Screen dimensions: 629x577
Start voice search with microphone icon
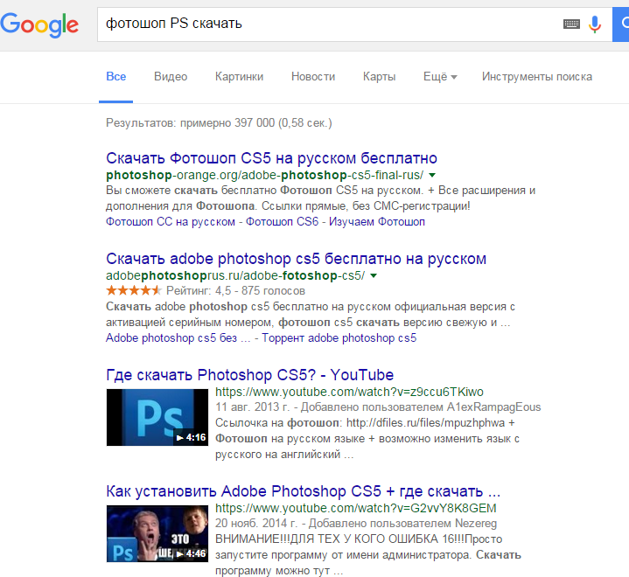point(595,24)
